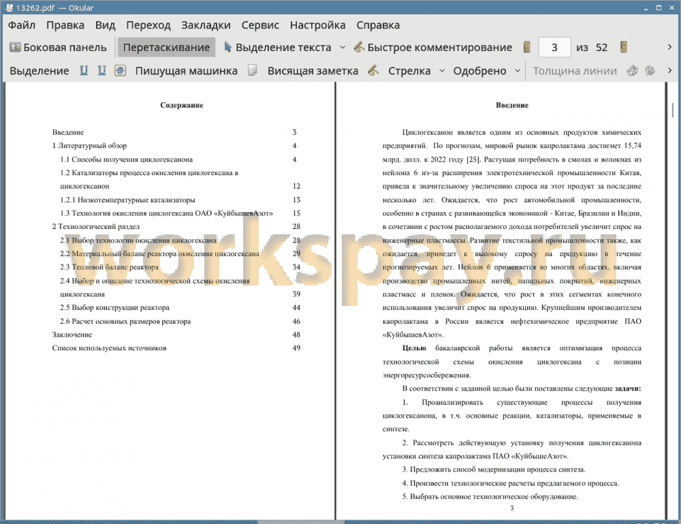Maximize the Okular window
This screenshot has height=524, width=681.
(659, 7)
